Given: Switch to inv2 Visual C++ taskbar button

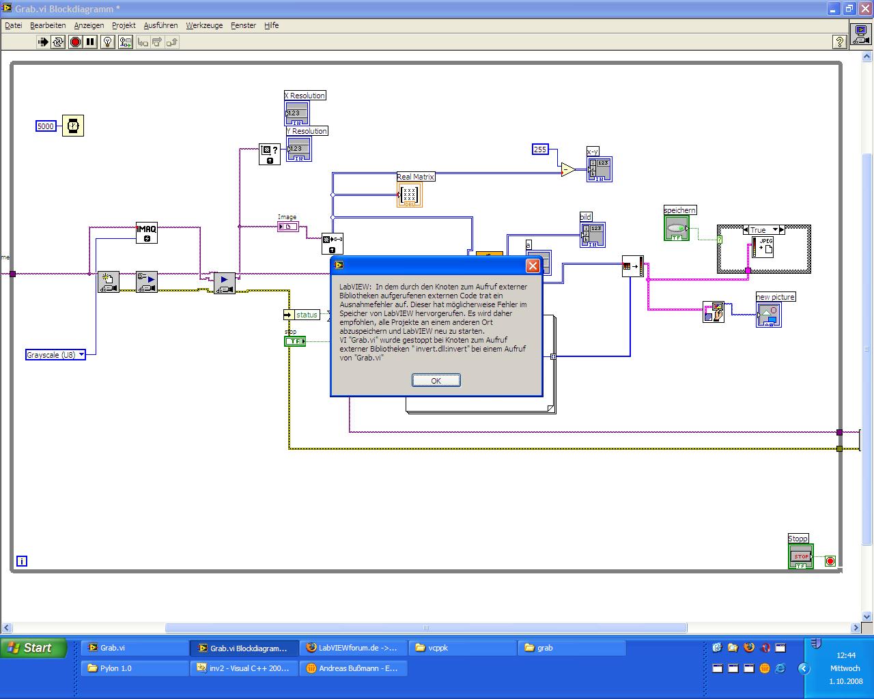Looking at the screenshot, I should [x=244, y=668].
